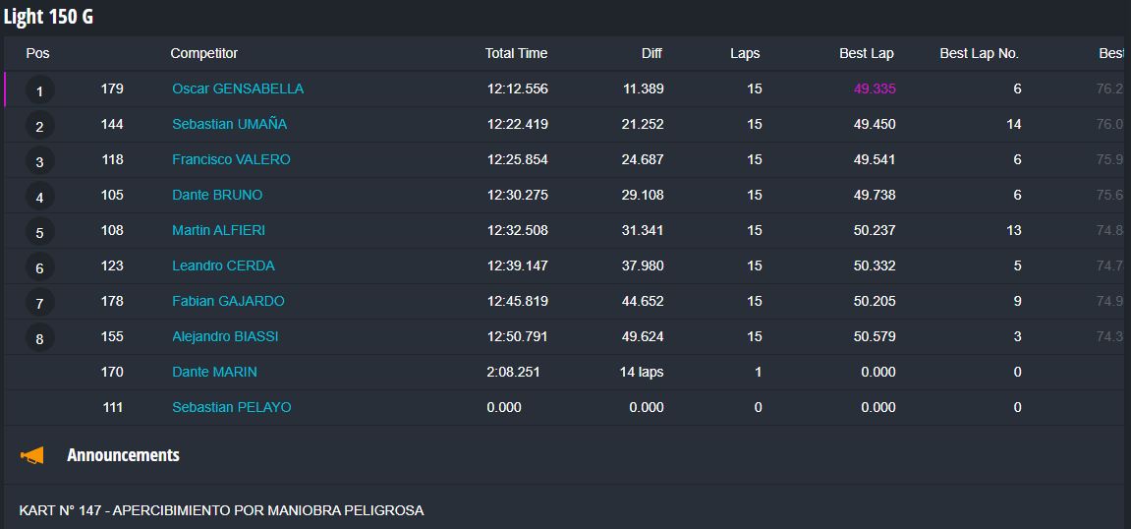This screenshot has width=1131, height=529.
Task: Click the orange announcements megaphone icon
Action: (x=33, y=455)
